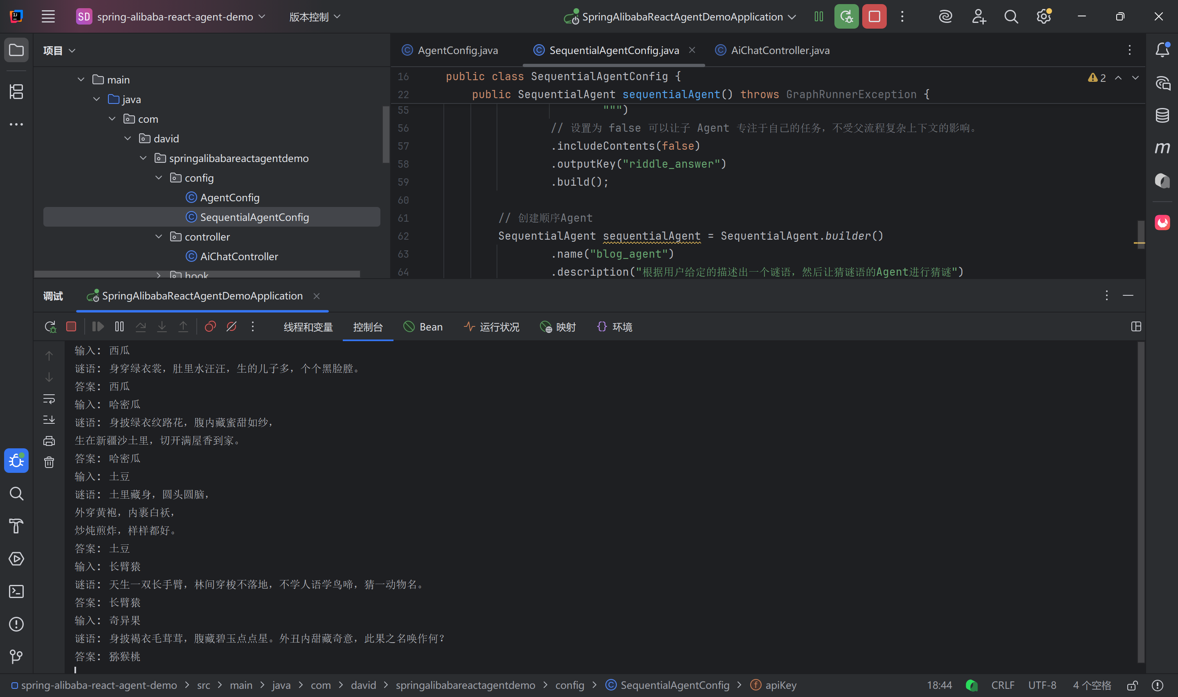
Task: Collapse the java folder
Action: (96, 99)
